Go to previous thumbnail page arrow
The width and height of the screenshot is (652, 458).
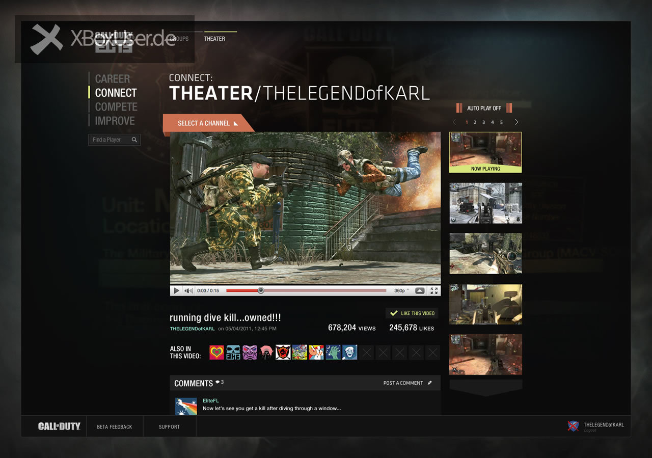pos(454,122)
